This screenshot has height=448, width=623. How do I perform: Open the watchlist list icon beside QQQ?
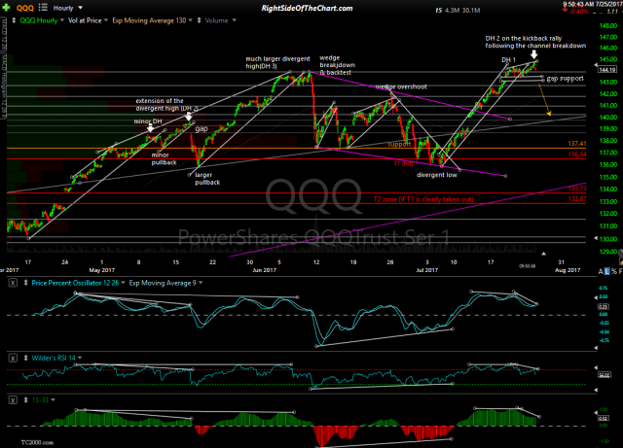[43, 8]
